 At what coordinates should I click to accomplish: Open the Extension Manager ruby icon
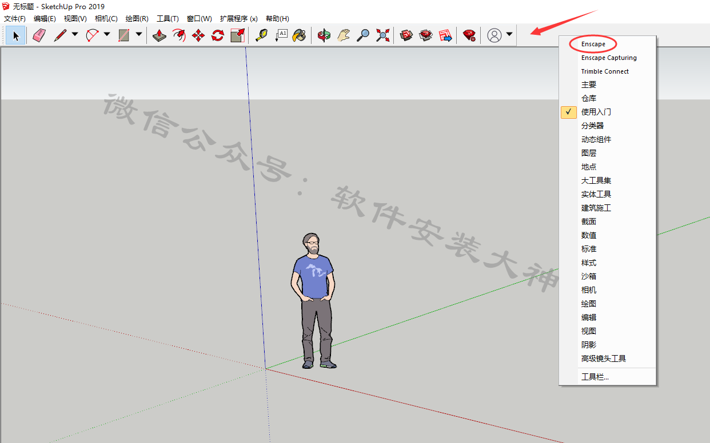click(x=469, y=35)
